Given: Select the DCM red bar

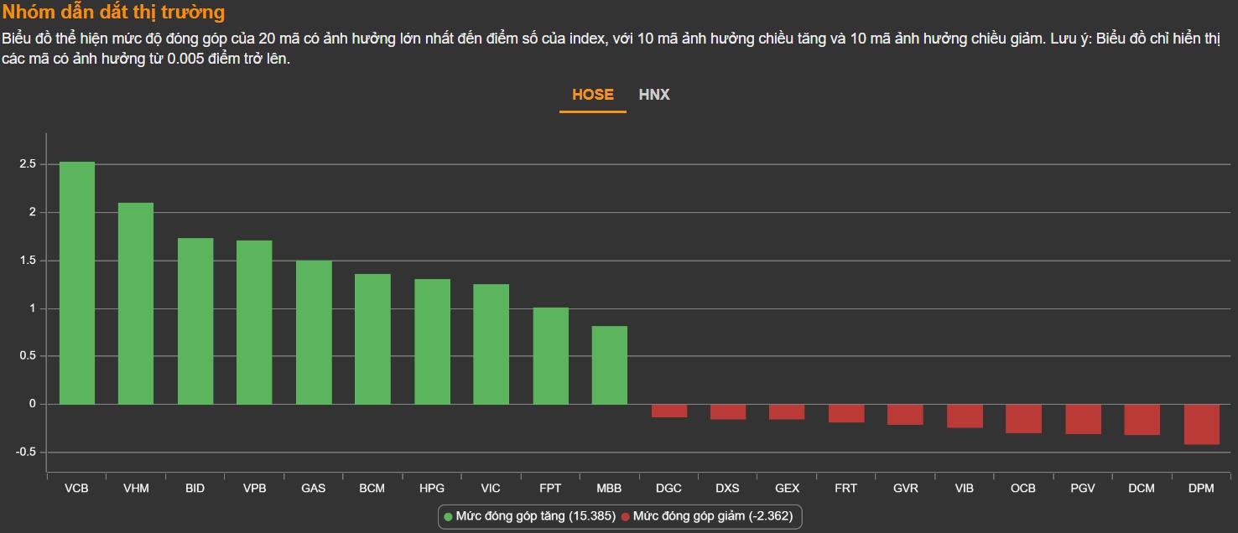Looking at the screenshot, I should [1142, 420].
